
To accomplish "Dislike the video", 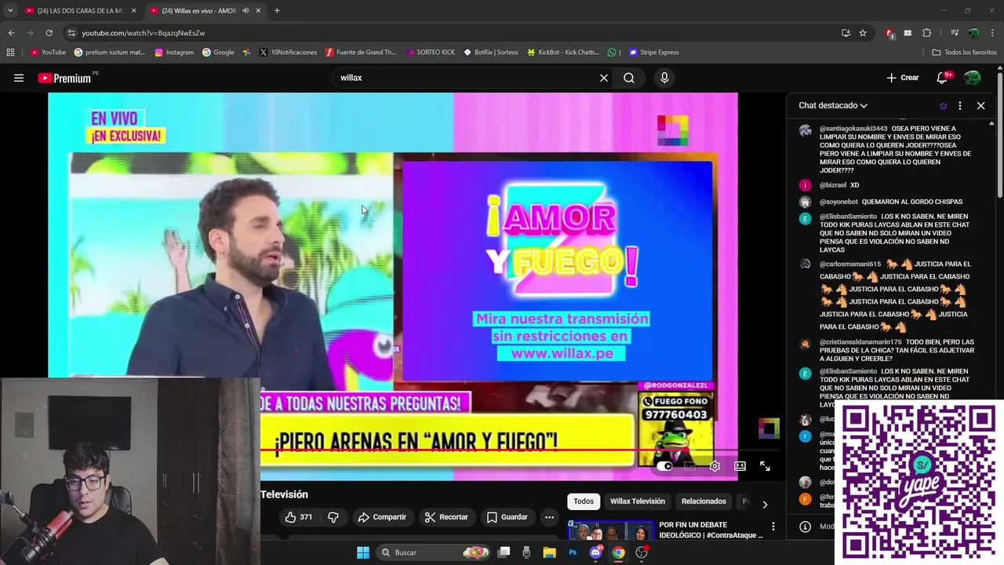I will [x=333, y=517].
